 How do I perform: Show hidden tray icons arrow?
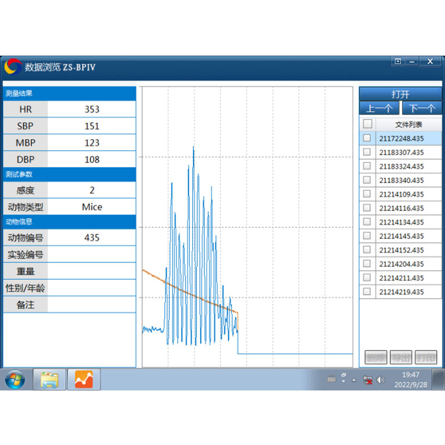click(354, 380)
